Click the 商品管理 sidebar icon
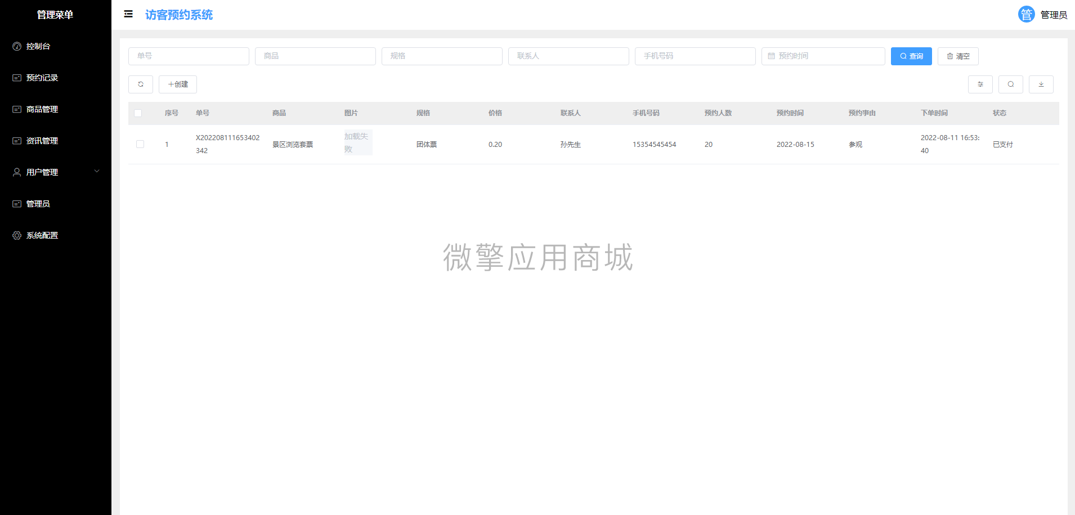The width and height of the screenshot is (1075, 515). click(x=17, y=109)
